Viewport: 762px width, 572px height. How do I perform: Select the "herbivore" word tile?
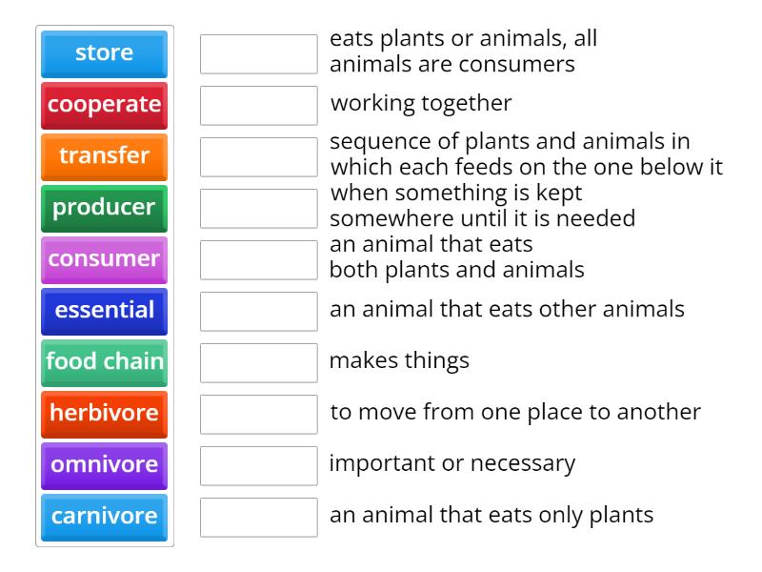point(104,414)
